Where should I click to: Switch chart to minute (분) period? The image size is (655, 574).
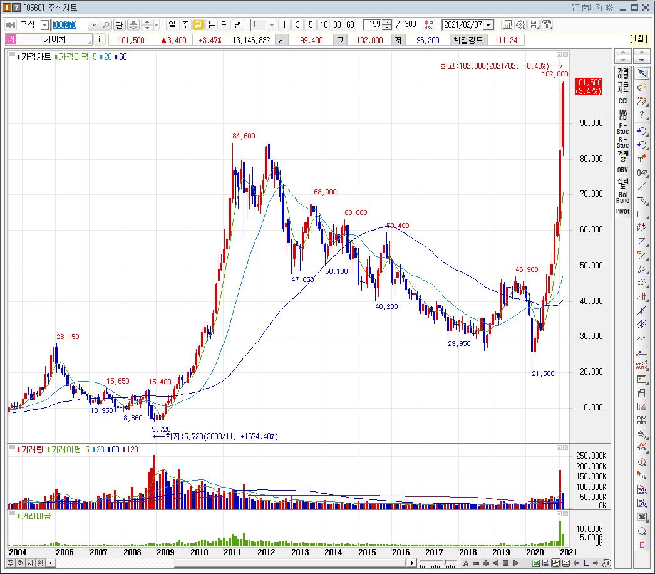[x=212, y=25]
